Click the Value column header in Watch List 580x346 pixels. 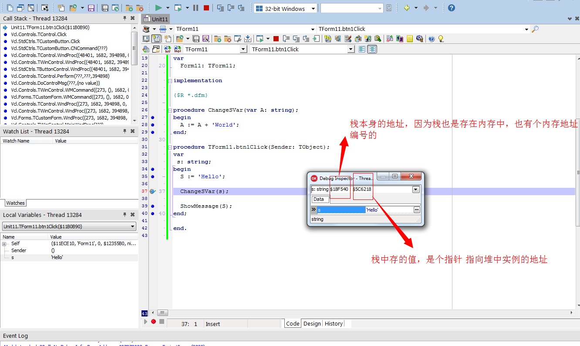(95, 141)
